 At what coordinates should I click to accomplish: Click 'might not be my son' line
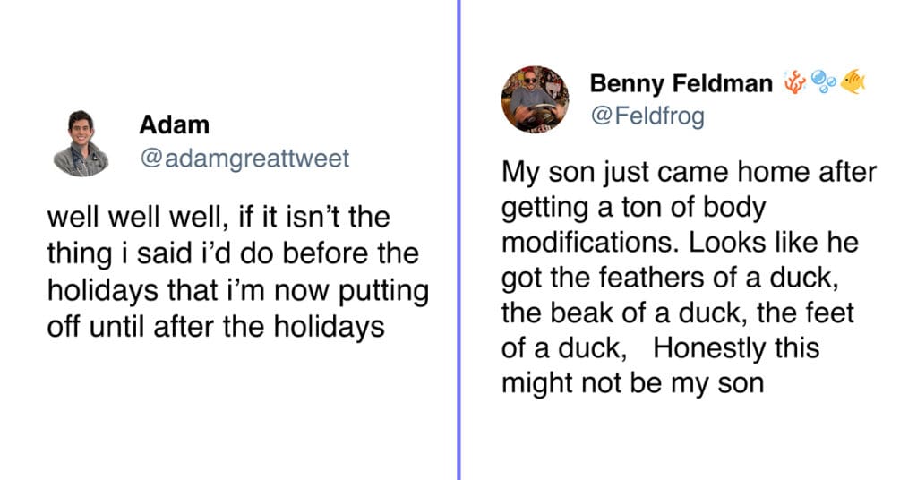633,383
